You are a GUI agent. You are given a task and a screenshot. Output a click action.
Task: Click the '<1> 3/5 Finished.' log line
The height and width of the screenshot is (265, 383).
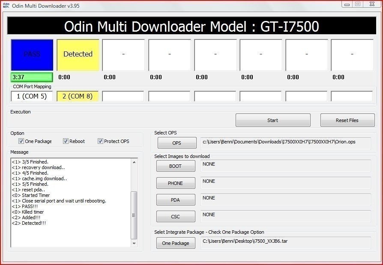(x=30, y=162)
